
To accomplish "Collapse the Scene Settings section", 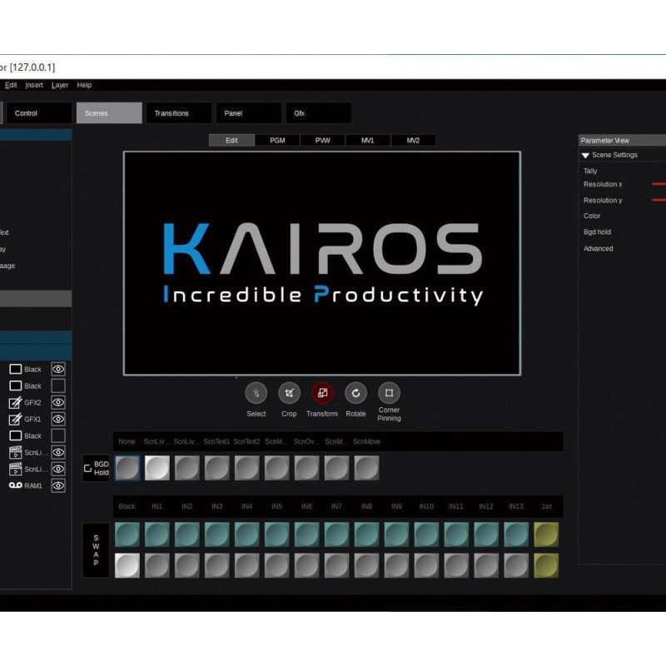I will 585,156.
